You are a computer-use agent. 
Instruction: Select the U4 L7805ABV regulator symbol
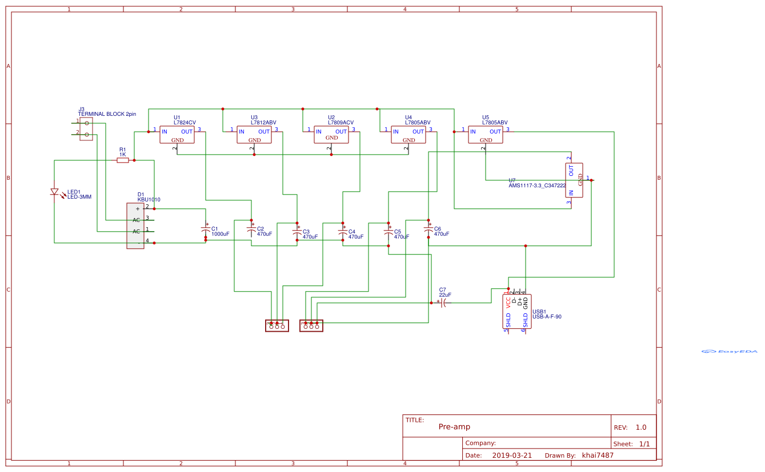click(408, 135)
